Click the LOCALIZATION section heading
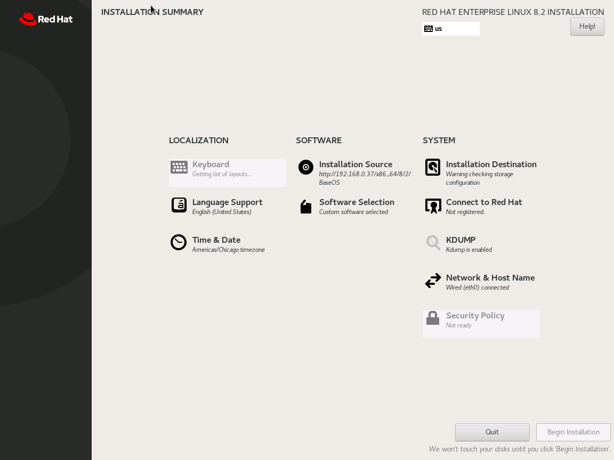The image size is (614, 460). tap(198, 141)
